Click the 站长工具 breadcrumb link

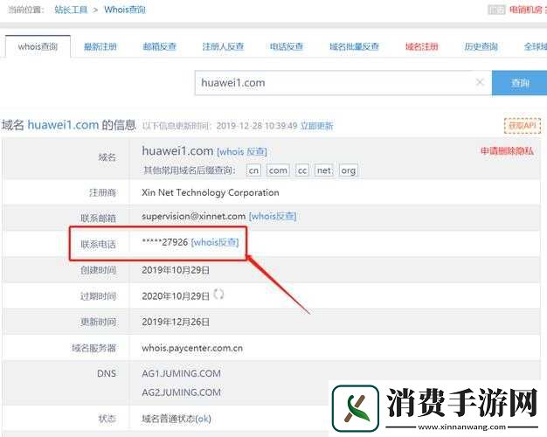point(72,10)
